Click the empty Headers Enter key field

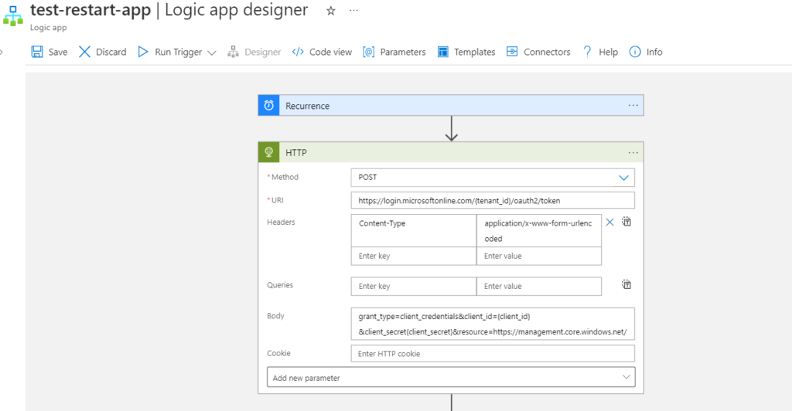point(414,256)
